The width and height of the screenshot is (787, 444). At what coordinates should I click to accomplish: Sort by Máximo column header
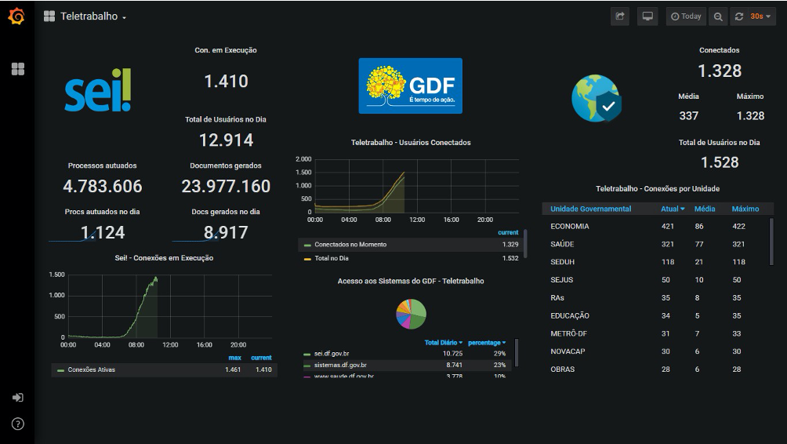(745, 209)
